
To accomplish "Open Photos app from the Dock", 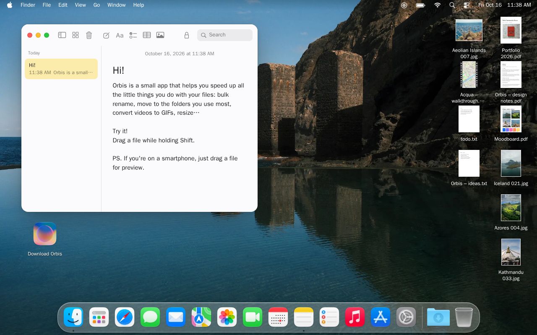I will click(227, 317).
